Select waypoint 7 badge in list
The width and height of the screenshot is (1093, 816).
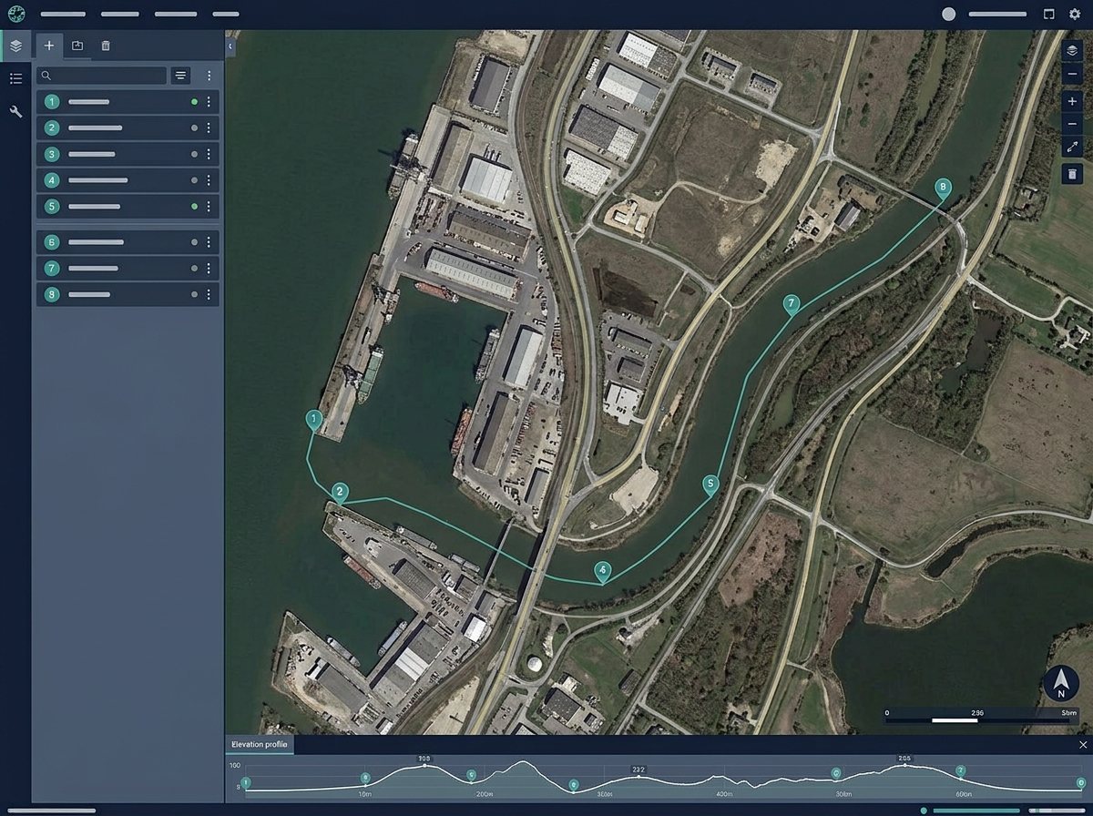52,269
